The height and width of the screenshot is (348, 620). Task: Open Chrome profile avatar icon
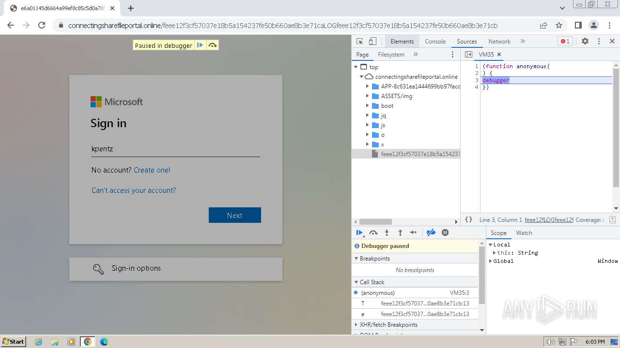pyautogui.click(x=594, y=26)
